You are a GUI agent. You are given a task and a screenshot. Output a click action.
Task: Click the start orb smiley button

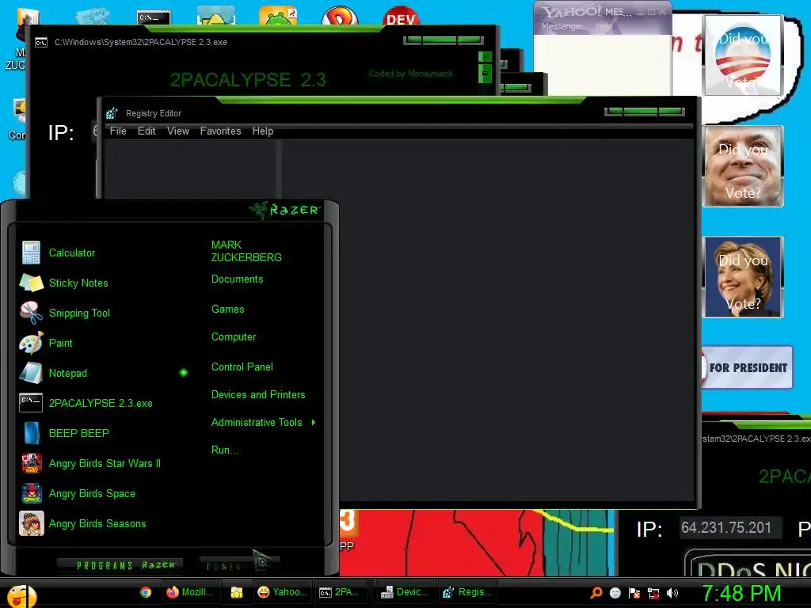tap(21, 595)
